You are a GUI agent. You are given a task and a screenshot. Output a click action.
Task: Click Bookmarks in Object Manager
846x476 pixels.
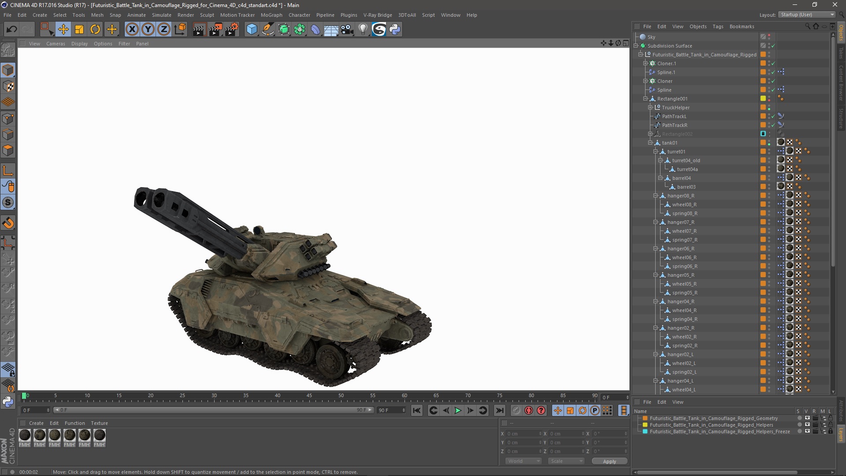coord(742,26)
